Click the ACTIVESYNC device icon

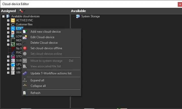[x=13, y=20]
